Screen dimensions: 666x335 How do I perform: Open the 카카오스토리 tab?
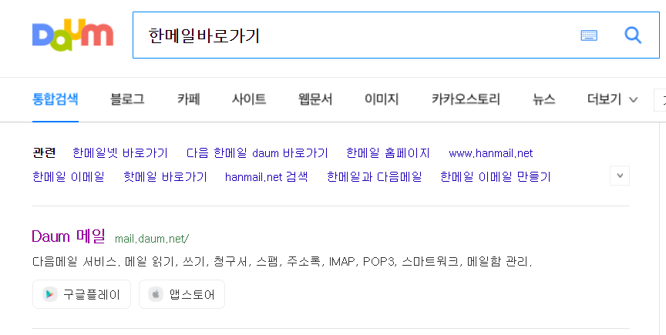pos(466,99)
